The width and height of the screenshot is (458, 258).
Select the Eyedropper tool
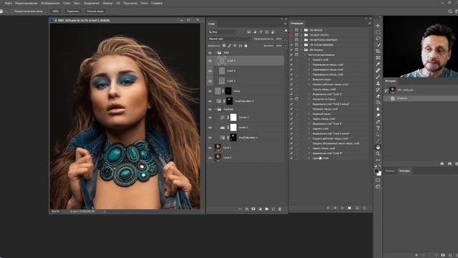[378, 64]
